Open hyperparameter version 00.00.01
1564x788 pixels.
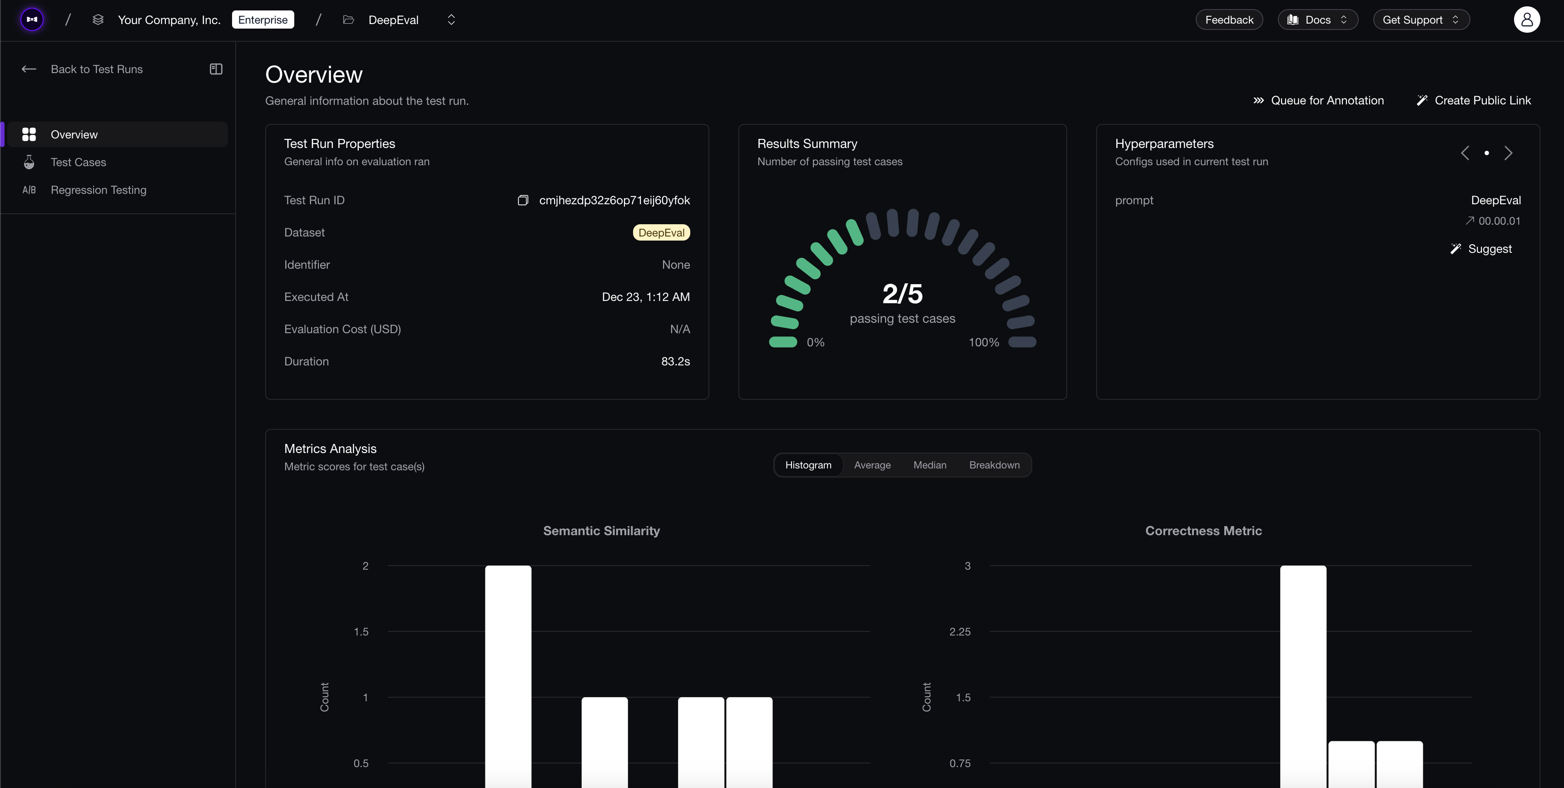tap(1493, 220)
